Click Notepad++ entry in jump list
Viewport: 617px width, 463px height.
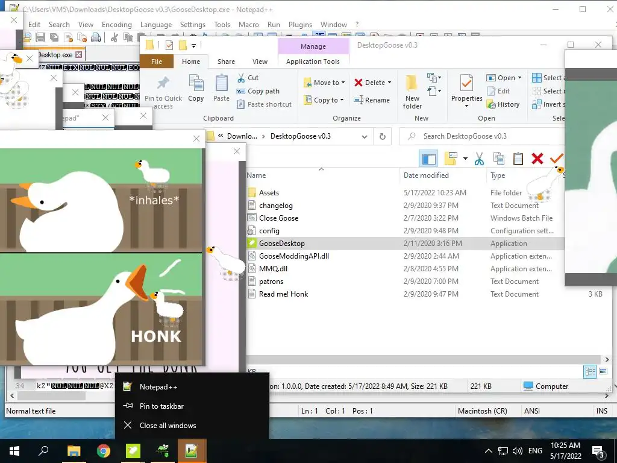[x=192, y=386]
